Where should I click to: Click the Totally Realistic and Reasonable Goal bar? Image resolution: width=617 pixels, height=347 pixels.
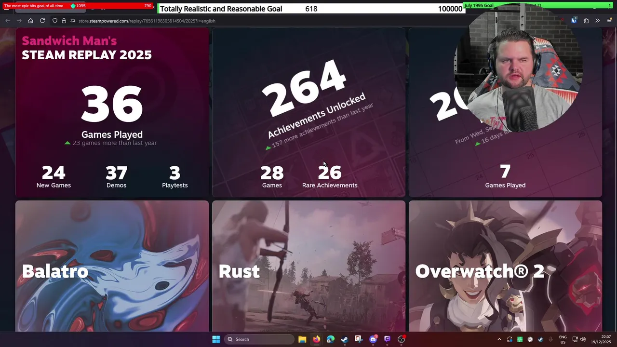311,9
